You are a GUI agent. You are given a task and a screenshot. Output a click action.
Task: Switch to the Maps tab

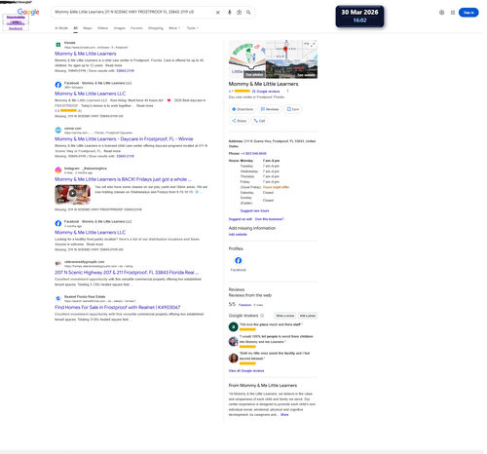(x=88, y=28)
